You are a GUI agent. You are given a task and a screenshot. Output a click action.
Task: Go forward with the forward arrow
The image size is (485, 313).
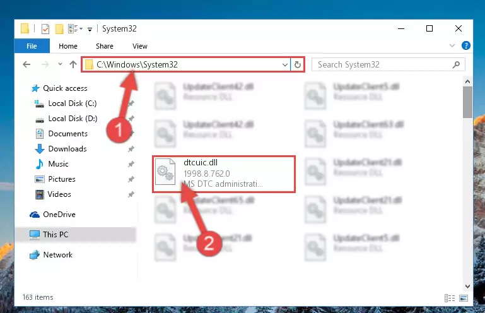point(45,64)
